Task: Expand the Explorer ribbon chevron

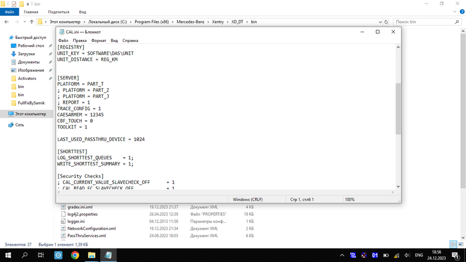Action: click(x=455, y=12)
